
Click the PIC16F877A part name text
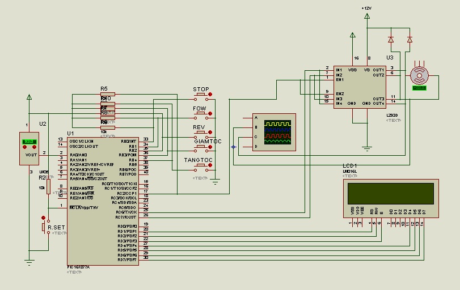[x=78, y=267]
